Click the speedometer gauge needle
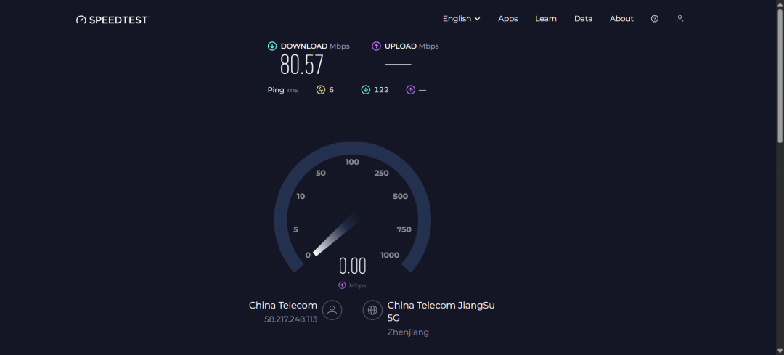 tap(337, 234)
